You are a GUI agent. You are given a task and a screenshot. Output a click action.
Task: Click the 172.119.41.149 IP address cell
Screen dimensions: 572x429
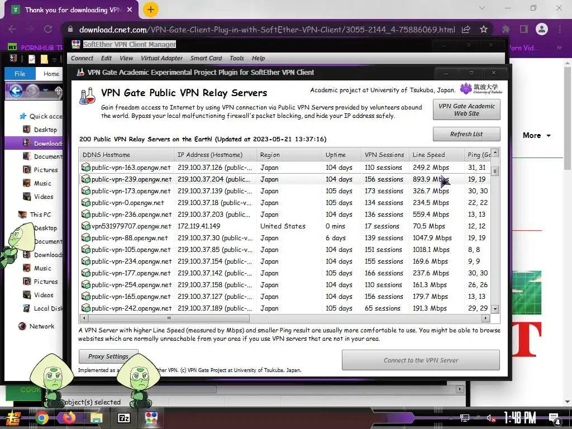[x=199, y=226]
